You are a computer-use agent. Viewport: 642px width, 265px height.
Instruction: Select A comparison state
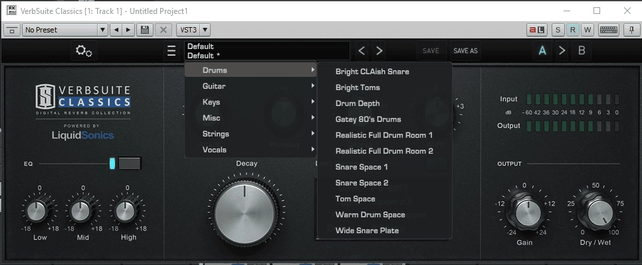(542, 50)
